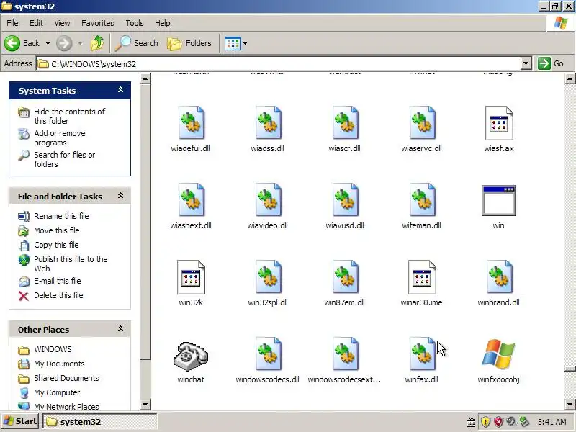
Task: Select the winbrand.dll file icon
Action: pos(499,276)
